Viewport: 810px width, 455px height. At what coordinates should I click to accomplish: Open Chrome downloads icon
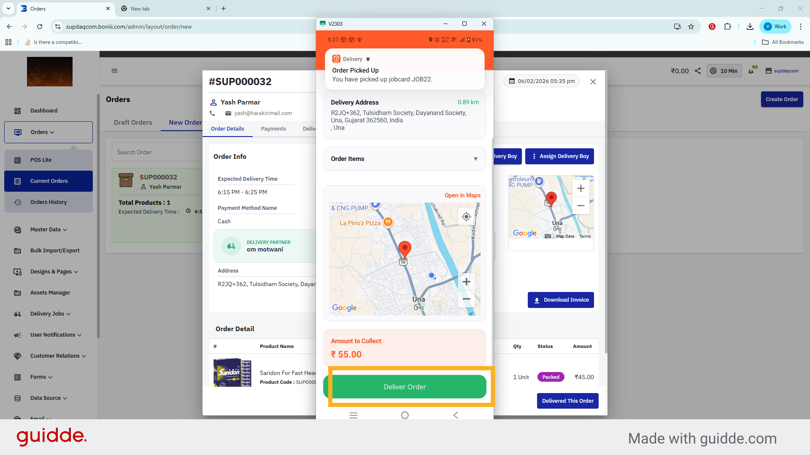pos(750,27)
